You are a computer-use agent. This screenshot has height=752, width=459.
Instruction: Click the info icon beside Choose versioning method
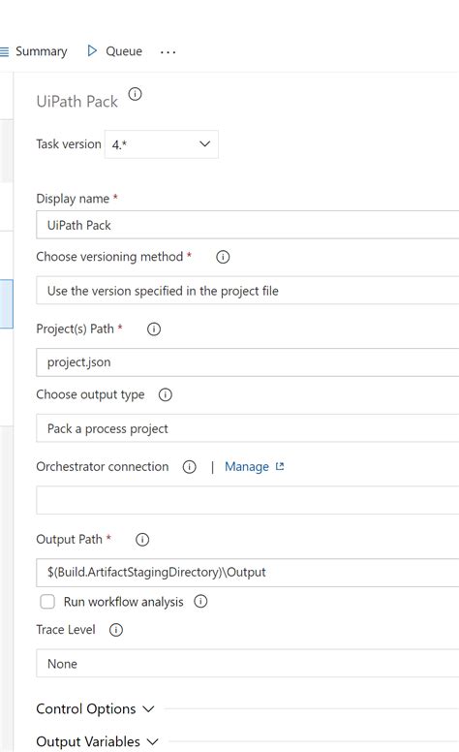pos(223,257)
